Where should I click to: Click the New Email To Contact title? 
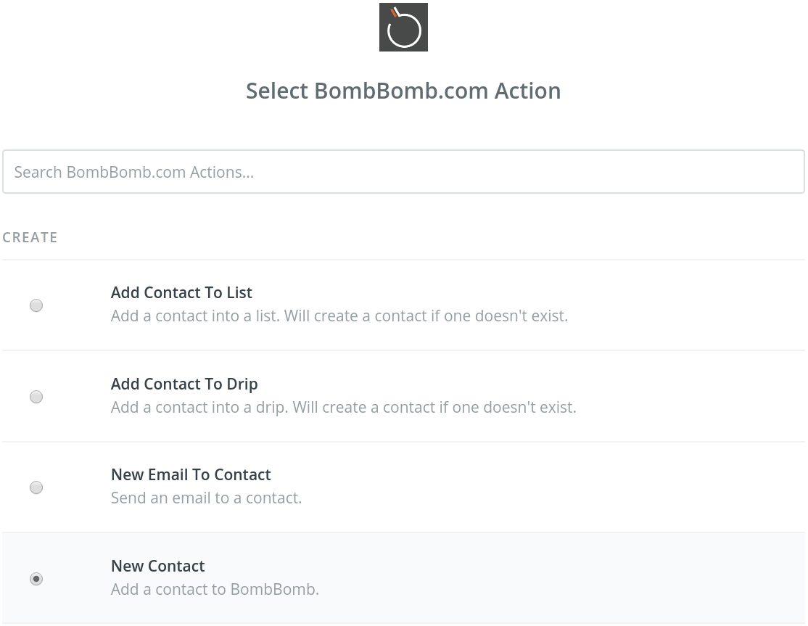[191, 474]
